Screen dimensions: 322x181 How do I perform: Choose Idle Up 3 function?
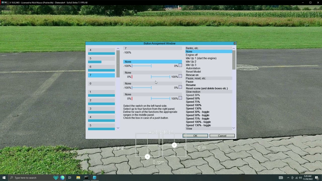pos(191,65)
